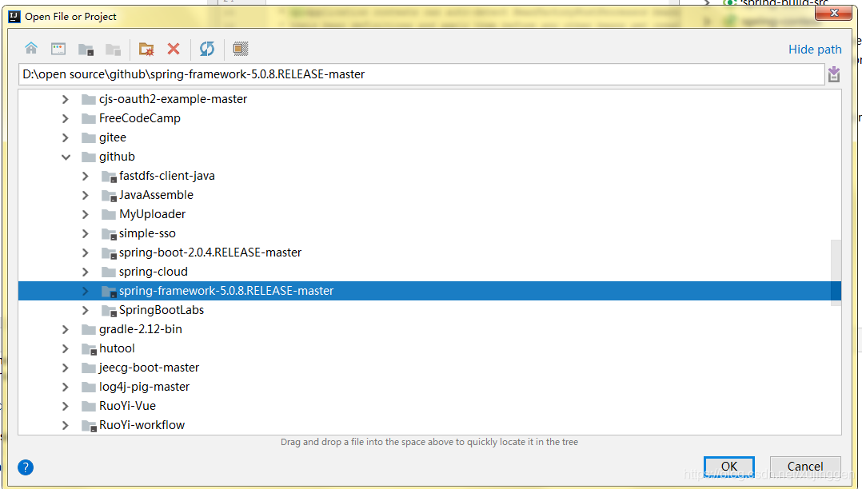Click the red Delete icon

tap(174, 49)
